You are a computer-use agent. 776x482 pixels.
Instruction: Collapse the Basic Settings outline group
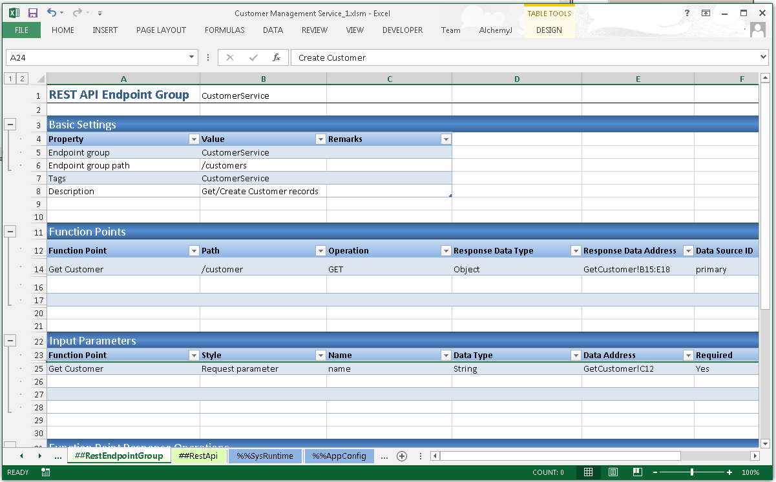pos(10,125)
